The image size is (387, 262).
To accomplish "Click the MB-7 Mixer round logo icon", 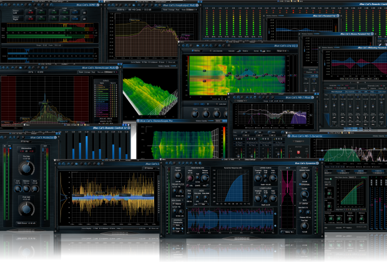I will pos(313,97).
